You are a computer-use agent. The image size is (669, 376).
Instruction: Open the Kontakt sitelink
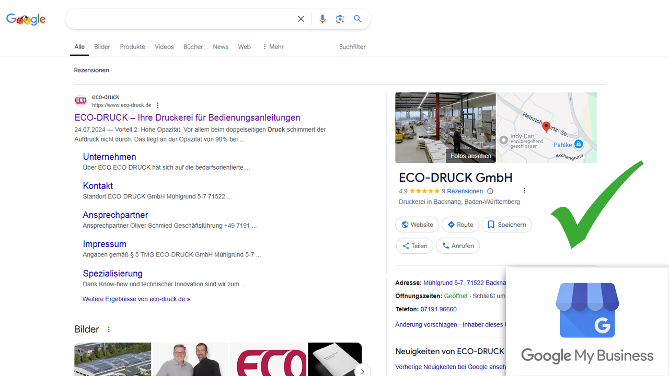pos(98,186)
